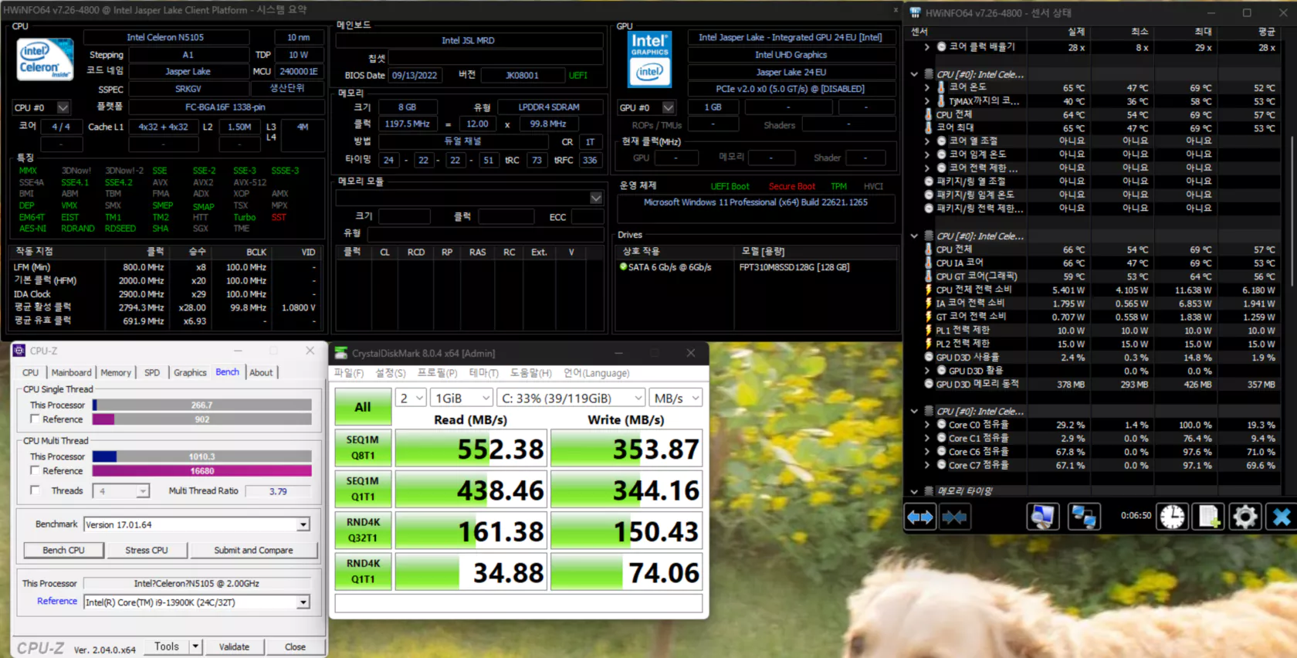Viewport: 1297px width, 658px height.
Task: Switch to the SPD tab in CPU-Z
Action: click(152, 372)
